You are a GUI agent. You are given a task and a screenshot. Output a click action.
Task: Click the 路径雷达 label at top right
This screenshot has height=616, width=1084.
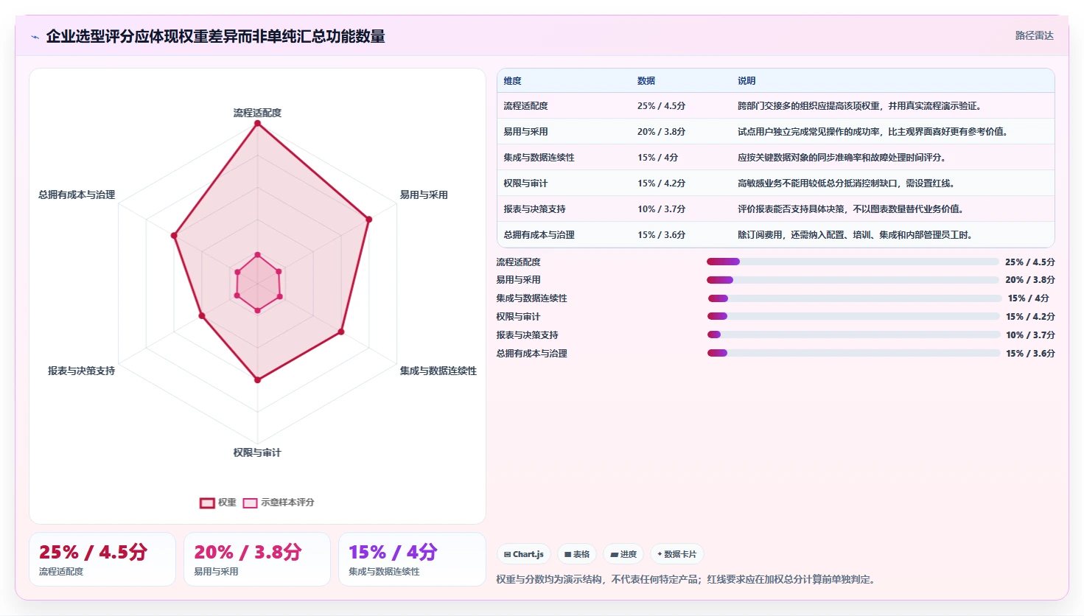click(1034, 35)
